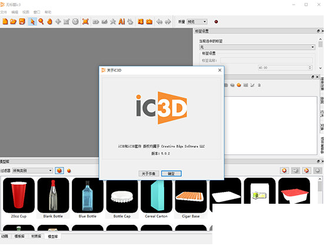Screen dimensions: 326x246
Task: Select the four-arrow move tool
Action: click(58, 21)
